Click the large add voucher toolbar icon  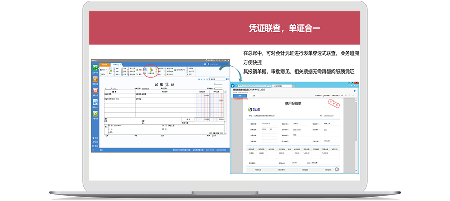111,71
